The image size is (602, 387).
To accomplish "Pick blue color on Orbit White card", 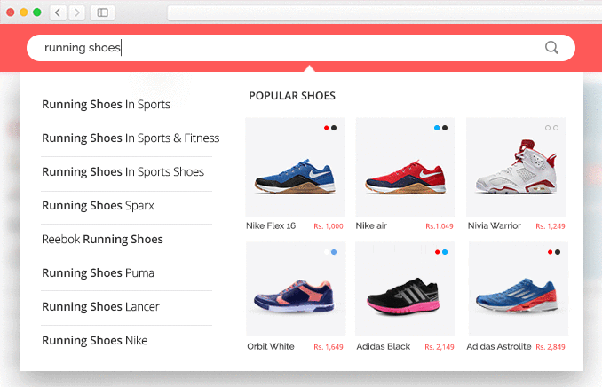I will pos(334,252).
